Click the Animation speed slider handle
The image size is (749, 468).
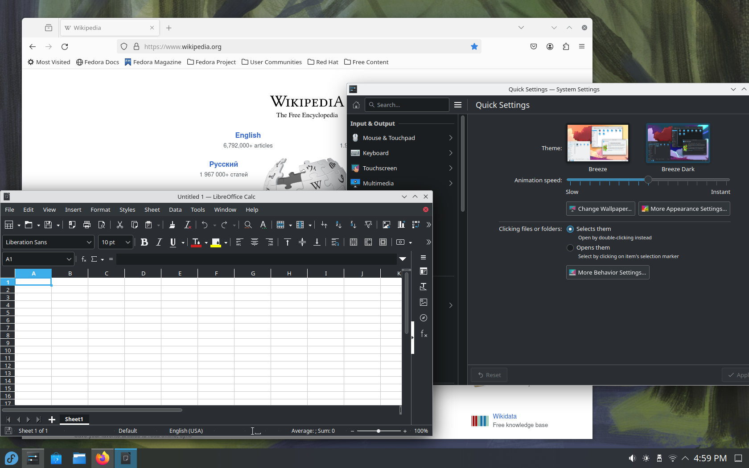[648, 180]
